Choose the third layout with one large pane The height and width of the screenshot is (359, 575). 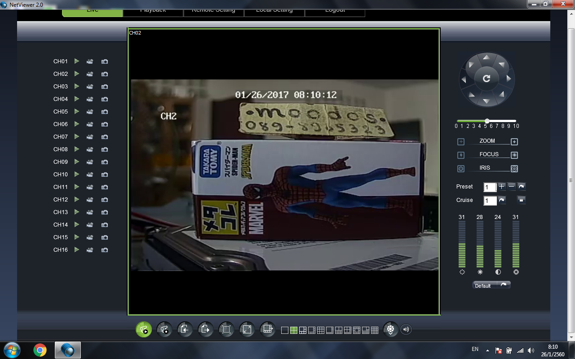(x=303, y=331)
